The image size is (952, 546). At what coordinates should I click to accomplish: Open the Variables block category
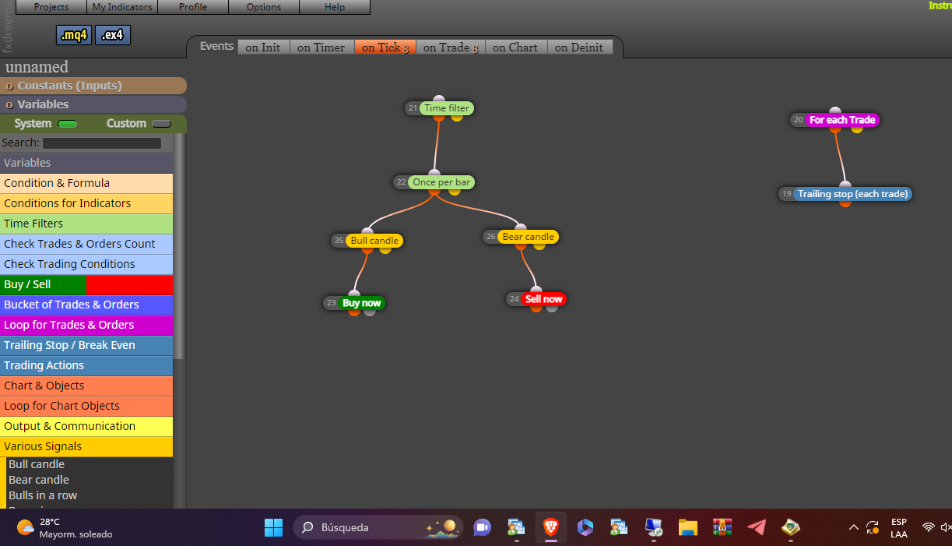(x=86, y=163)
